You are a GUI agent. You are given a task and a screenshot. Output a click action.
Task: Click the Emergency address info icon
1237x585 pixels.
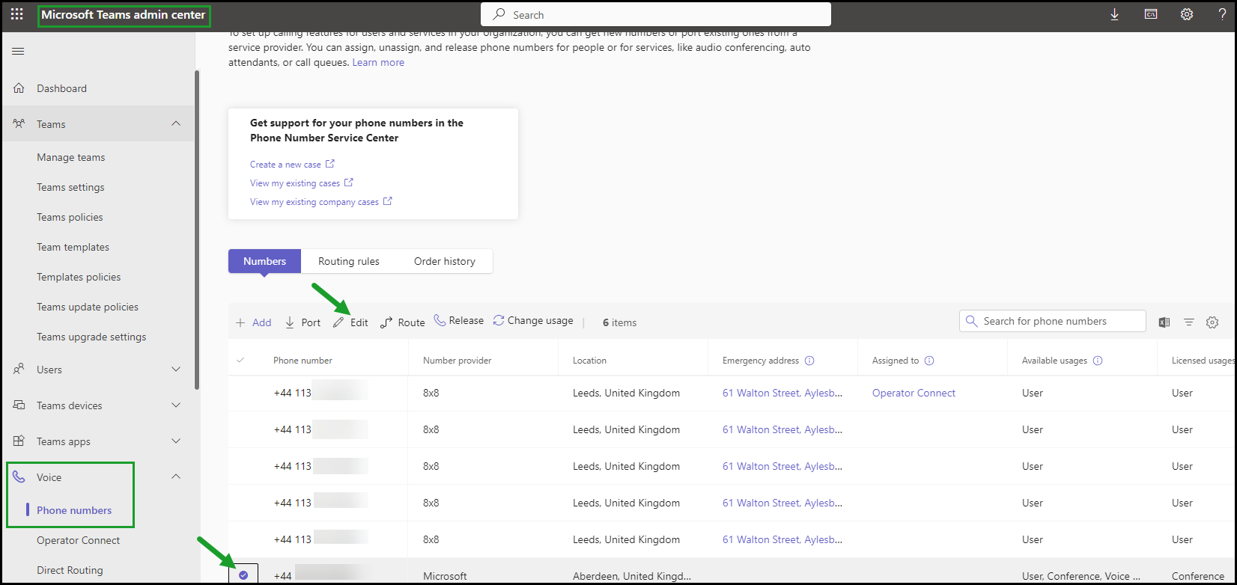[809, 361]
